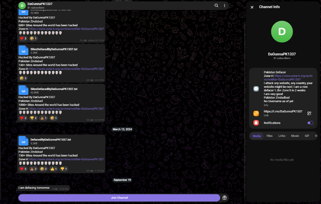Switch to the GIF tab
Image resolution: width=321 pixels, height=204 pixels.
tap(307, 136)
